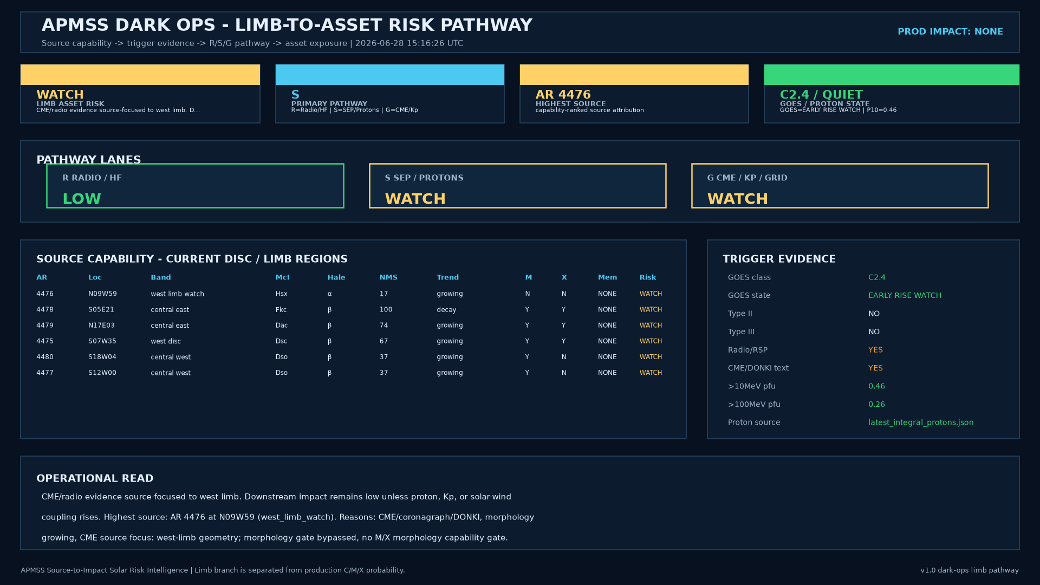Screen dimensions: 1040x585
Task: Select AR 4479 in the source table
Action: (x=45, y=325)
